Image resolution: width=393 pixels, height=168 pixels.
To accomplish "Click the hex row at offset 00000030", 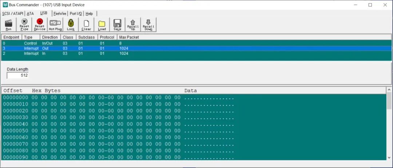I will (x=194, y=117).
